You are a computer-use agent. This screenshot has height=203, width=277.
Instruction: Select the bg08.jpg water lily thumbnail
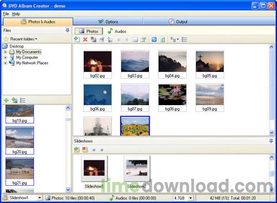(172, 97)
